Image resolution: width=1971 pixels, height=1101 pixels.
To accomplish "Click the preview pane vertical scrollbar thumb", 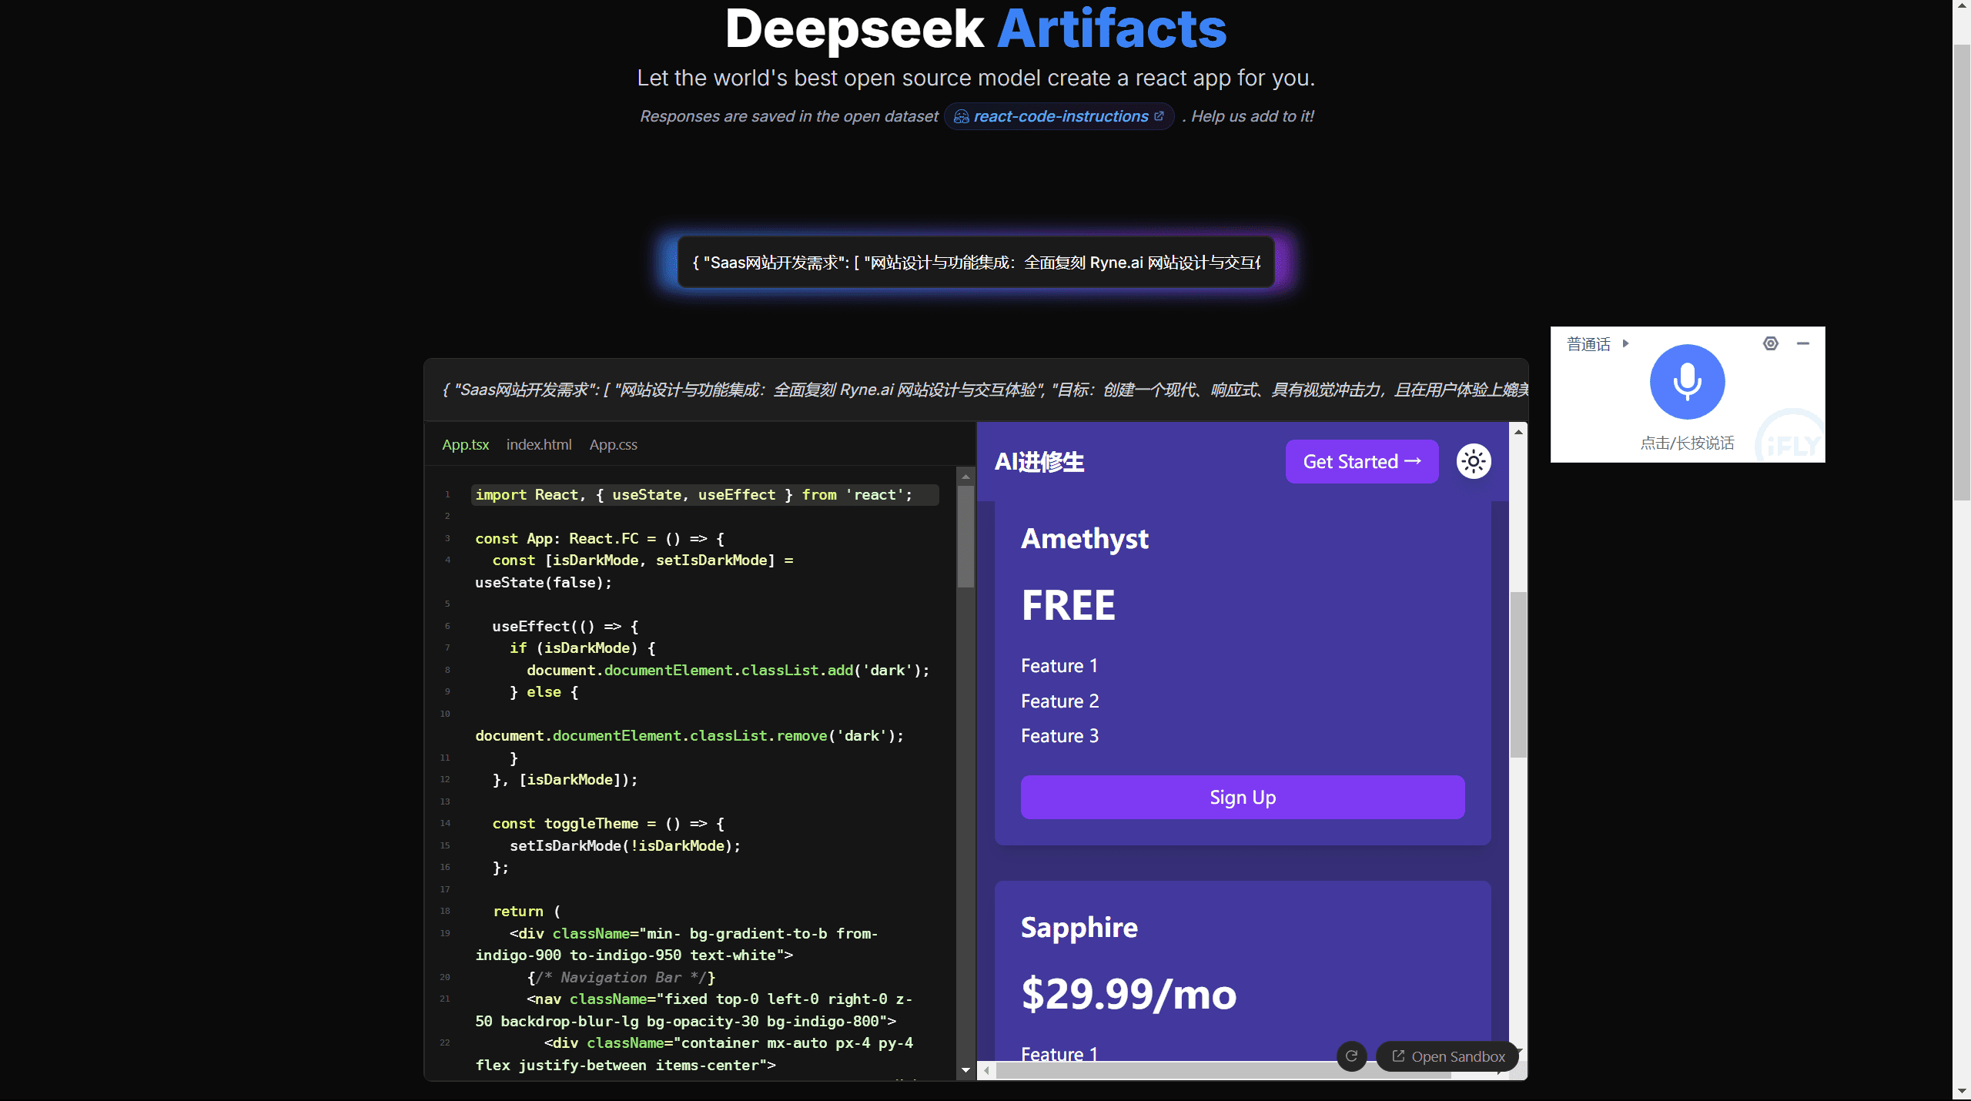I will click(x=1518, y=674).
